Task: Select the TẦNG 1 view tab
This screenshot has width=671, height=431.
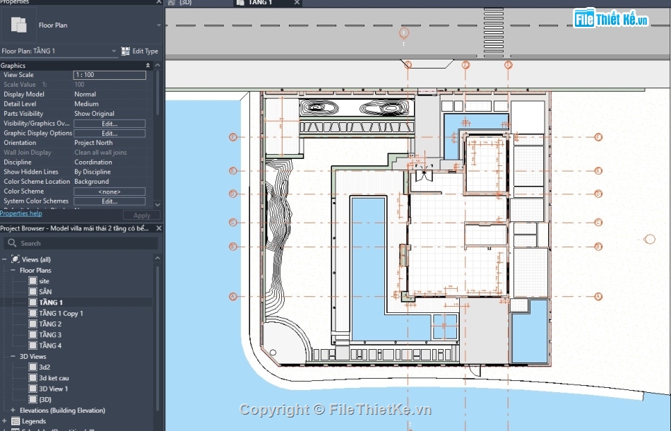Action: 261,3
